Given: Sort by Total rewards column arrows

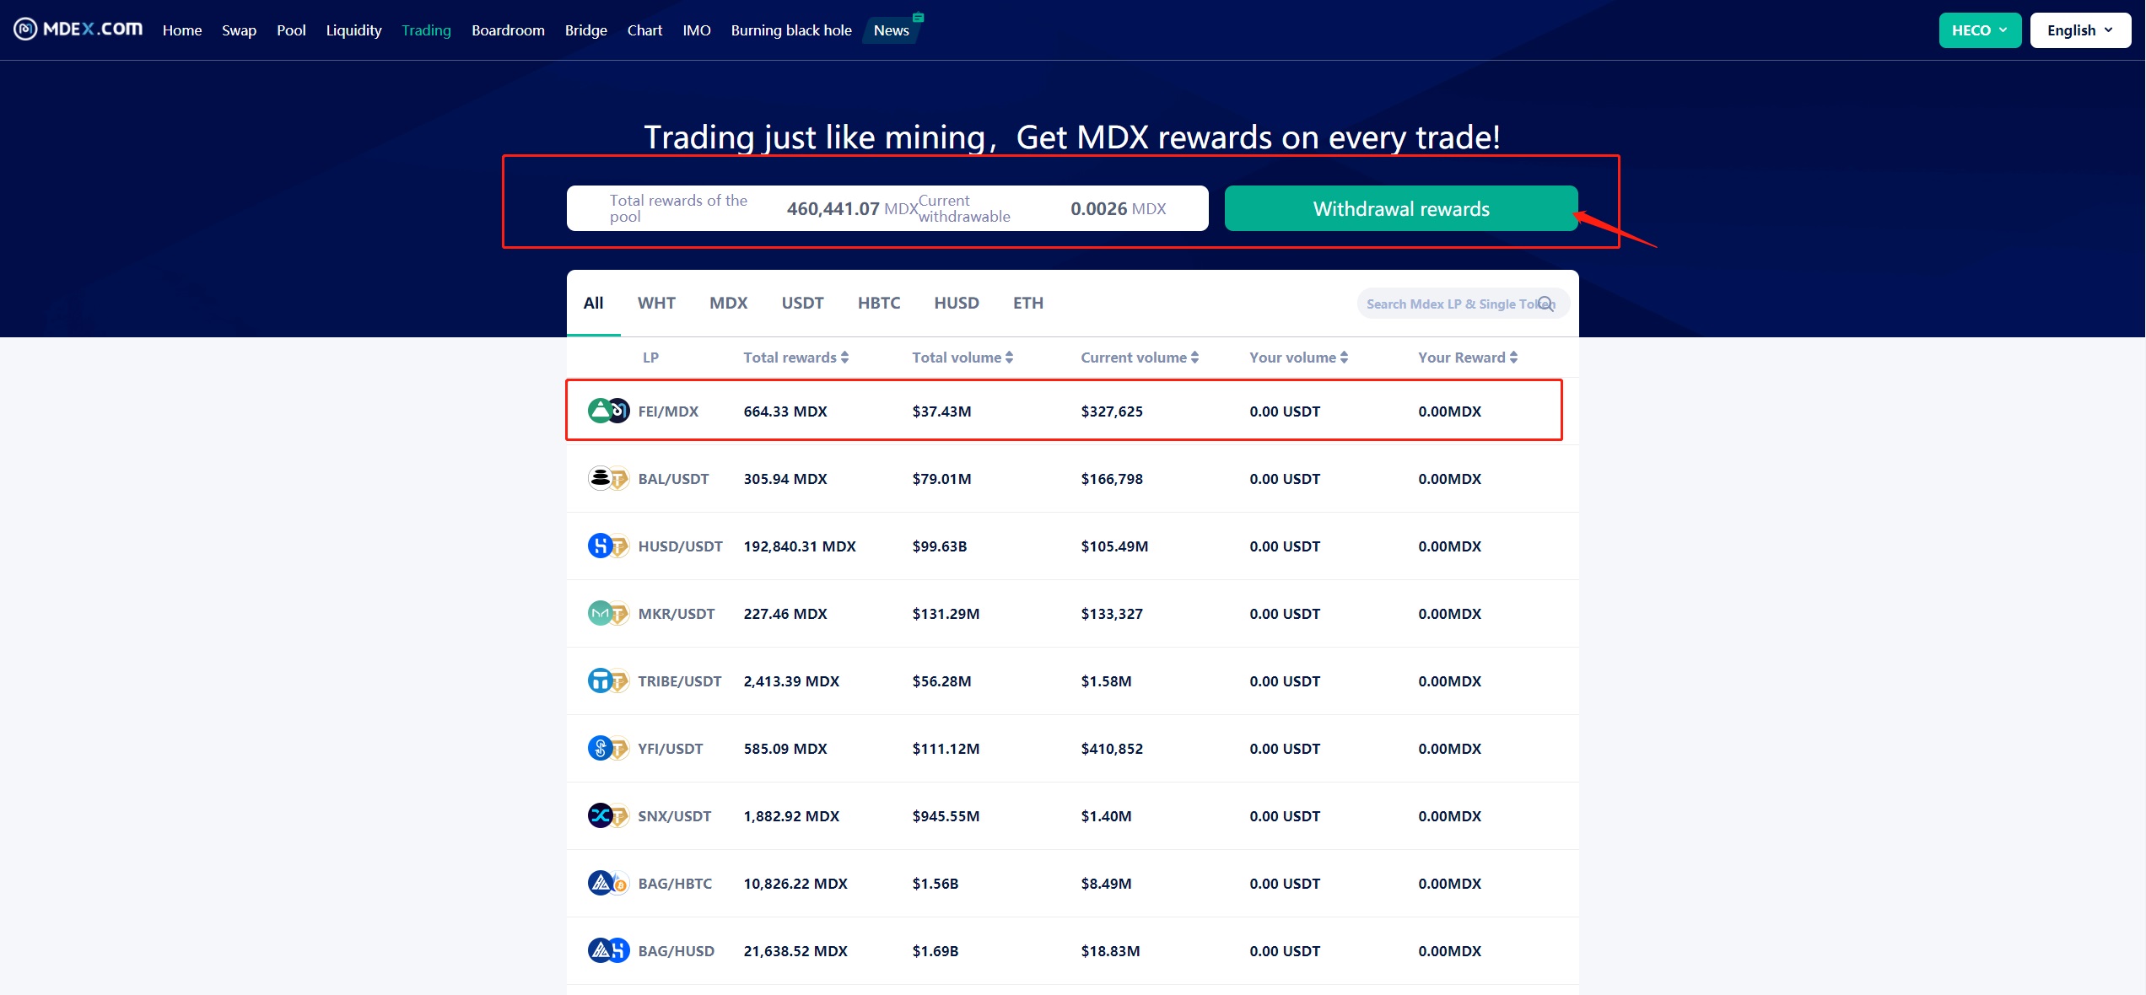Looking at the screenshot, I should click(844, 358).
